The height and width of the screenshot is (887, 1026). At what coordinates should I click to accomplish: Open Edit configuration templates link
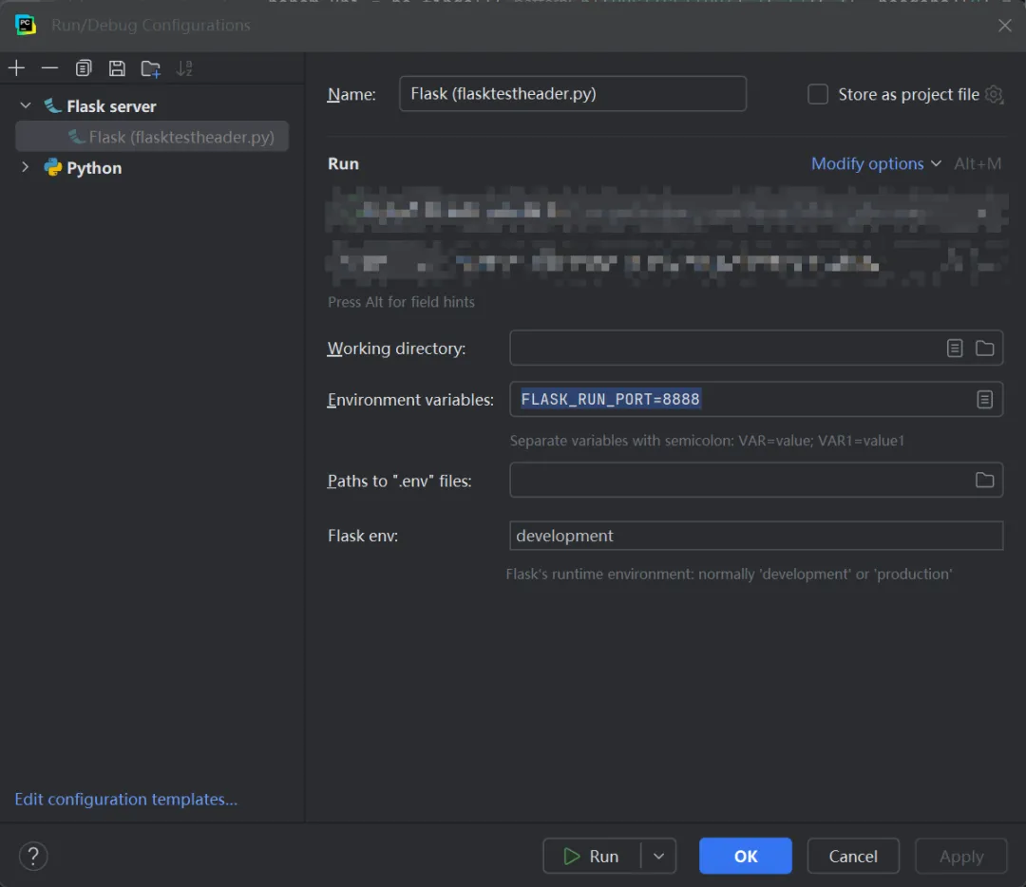[x=126, y=799]
